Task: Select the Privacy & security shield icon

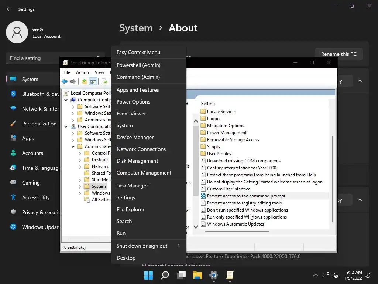Action: pos(14,212)
